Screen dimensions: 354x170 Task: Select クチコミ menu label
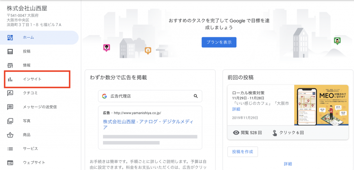pyautogui.click(x=30, y=93)
